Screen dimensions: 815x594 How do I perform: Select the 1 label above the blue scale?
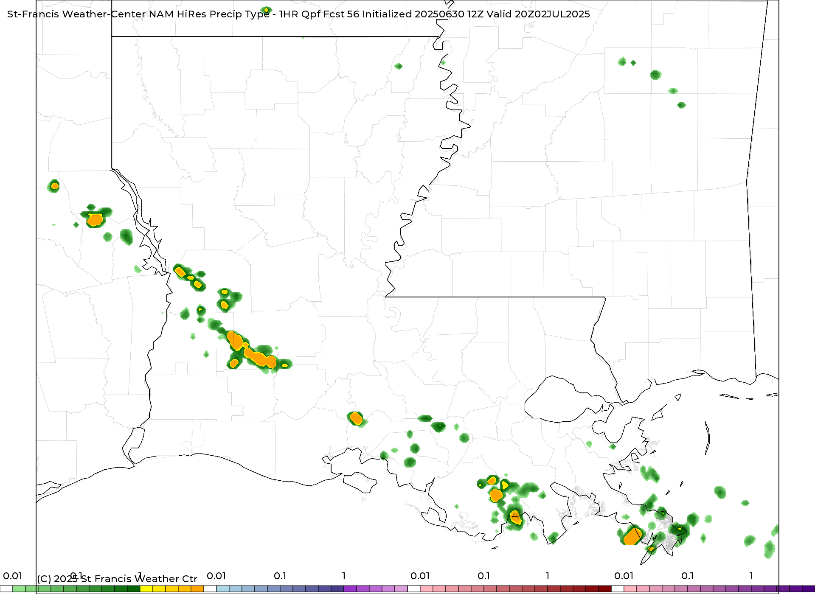(x=344, y=576)
